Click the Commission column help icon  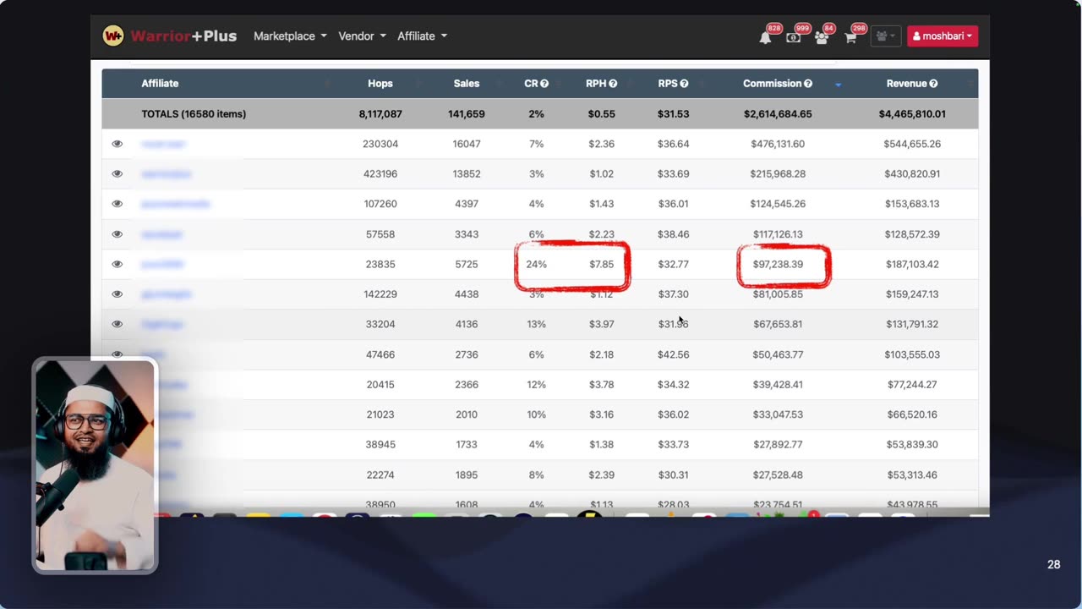click(x=808, y=84)
